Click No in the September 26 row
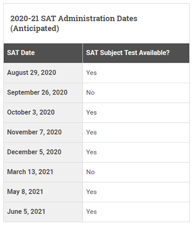This screenshot has width=193, height=225. point(90,93)
